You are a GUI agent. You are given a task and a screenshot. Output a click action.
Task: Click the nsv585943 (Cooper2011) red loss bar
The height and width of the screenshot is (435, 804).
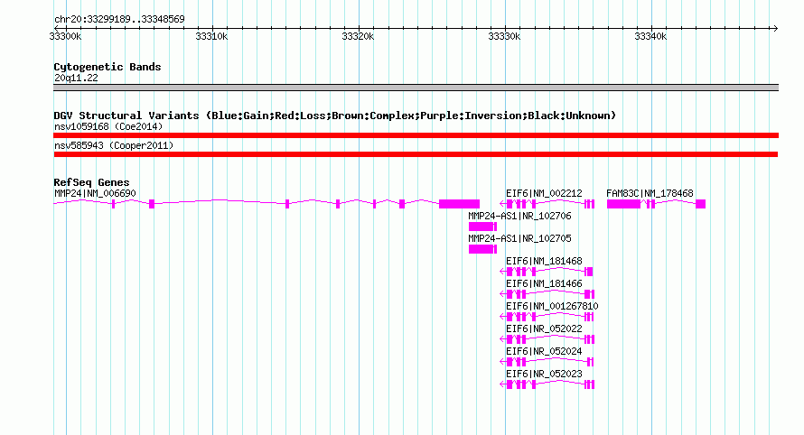(x=416, y=154)
